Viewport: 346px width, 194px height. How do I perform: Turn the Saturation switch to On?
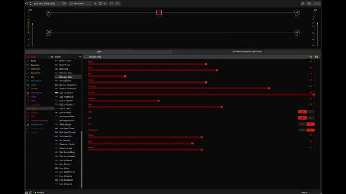click(310, 130)
